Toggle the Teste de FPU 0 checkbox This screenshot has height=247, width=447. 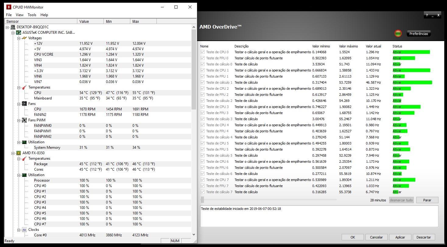202,58
